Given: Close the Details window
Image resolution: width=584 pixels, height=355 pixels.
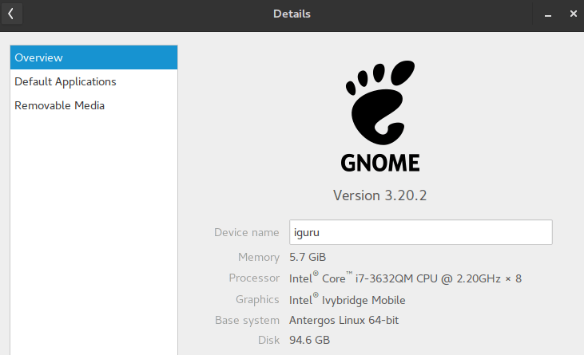Looking at the screenshot, I should (x=573, y=14).
